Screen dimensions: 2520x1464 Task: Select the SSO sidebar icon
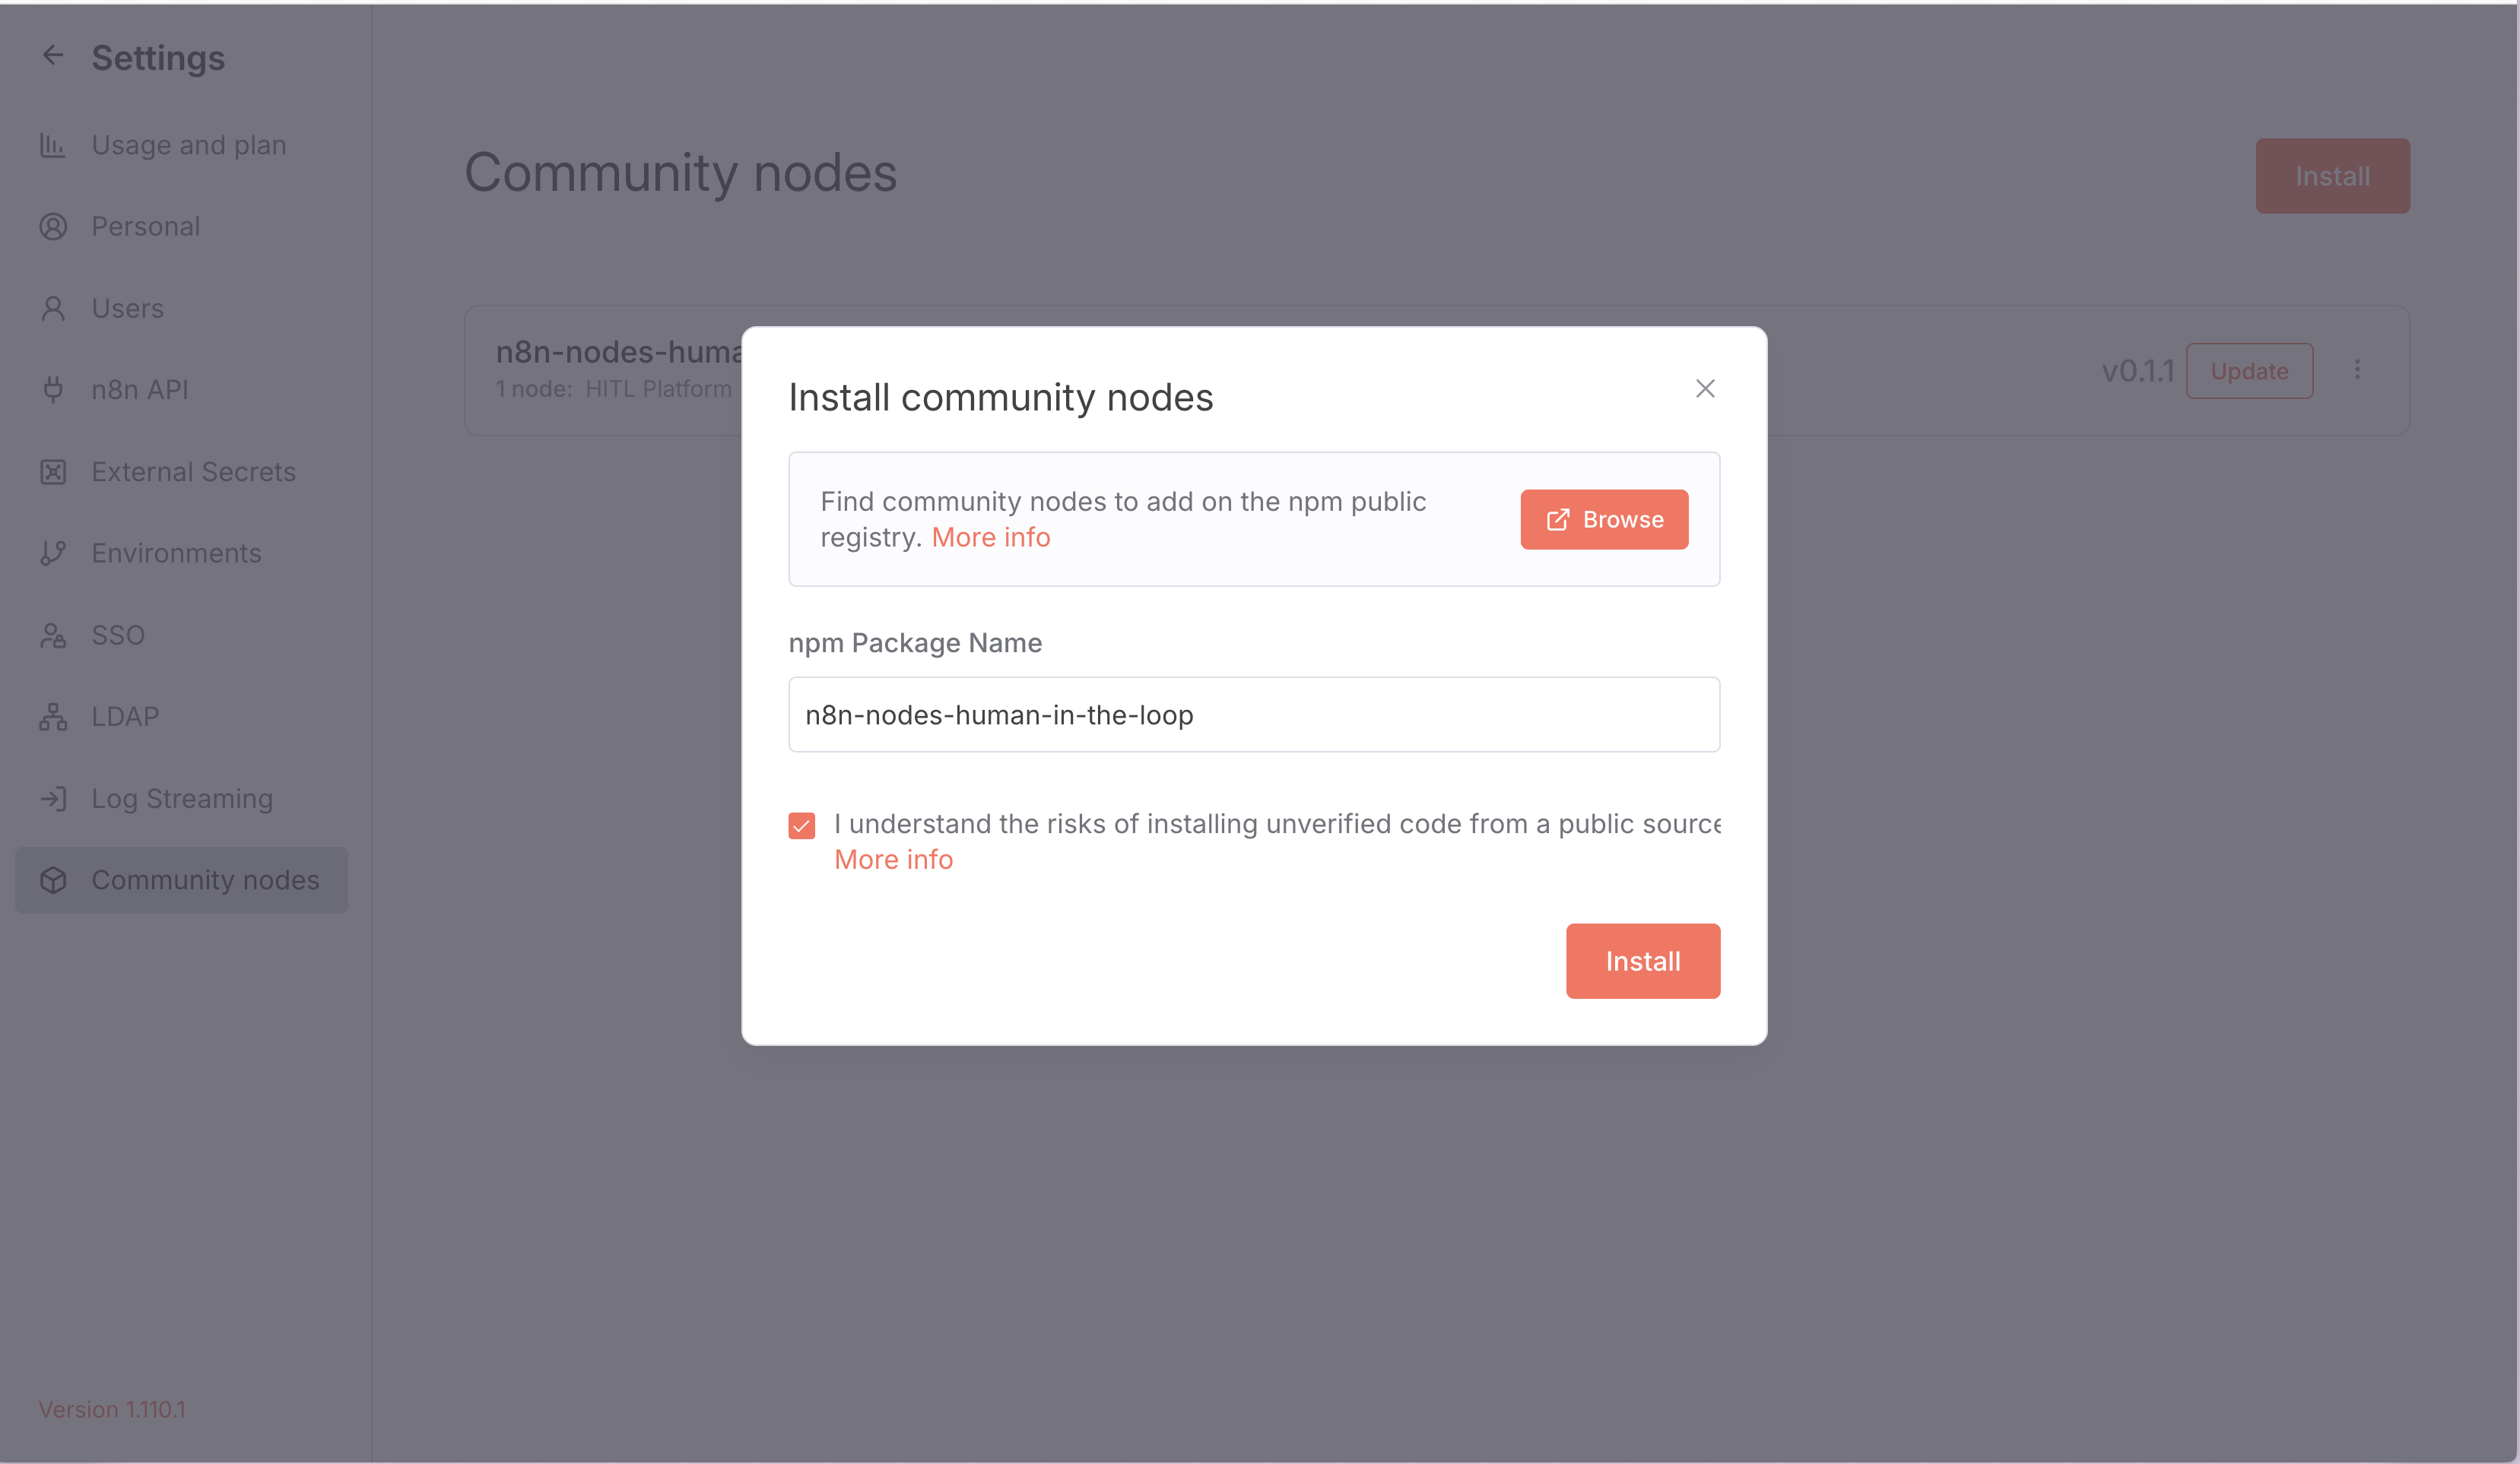(x=53, y=635)
